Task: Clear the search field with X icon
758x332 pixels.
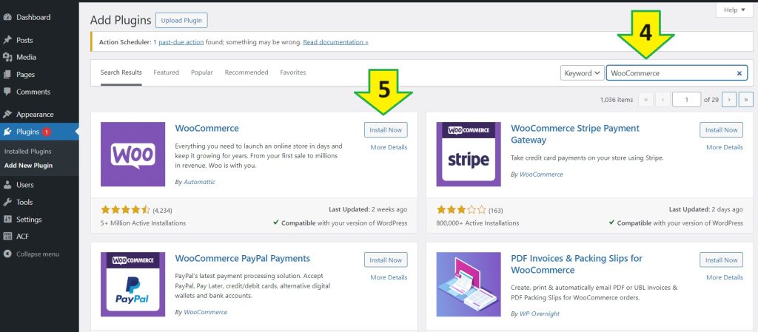Action: (x=739, y=73)
